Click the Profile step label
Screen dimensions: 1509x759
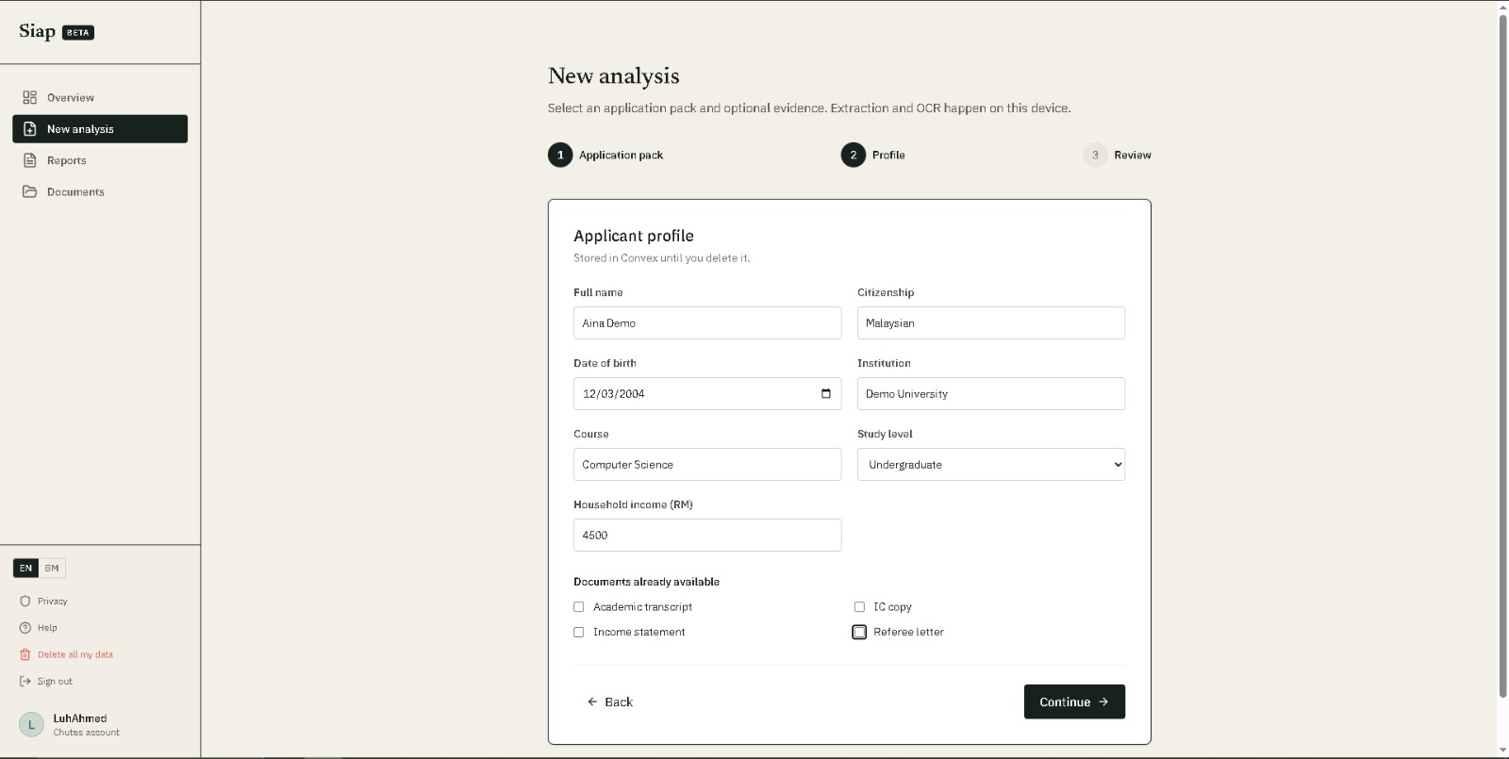click(x=888, y=155)
